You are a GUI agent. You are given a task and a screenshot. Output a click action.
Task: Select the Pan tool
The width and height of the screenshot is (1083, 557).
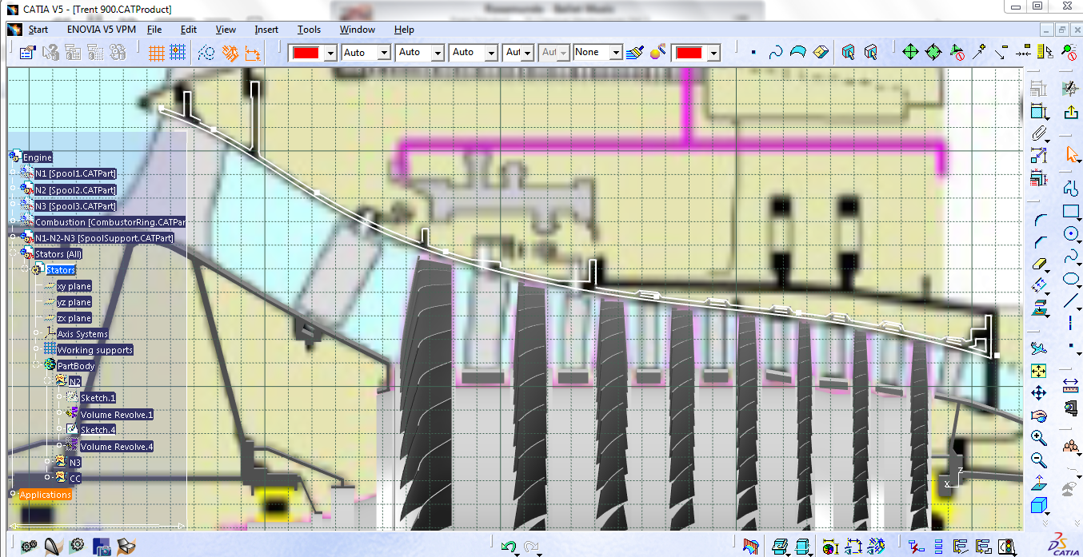pos(1038,392)
